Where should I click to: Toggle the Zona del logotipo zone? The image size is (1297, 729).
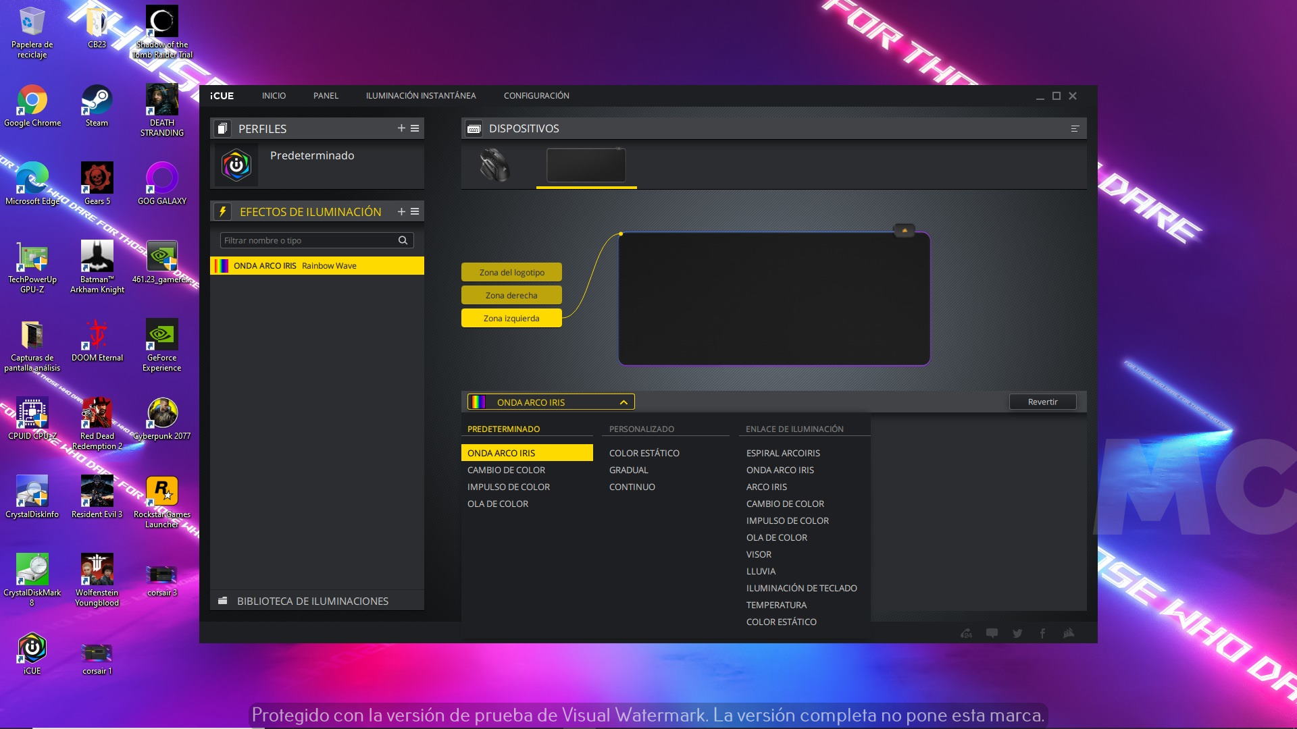click(x=511, y=272)
